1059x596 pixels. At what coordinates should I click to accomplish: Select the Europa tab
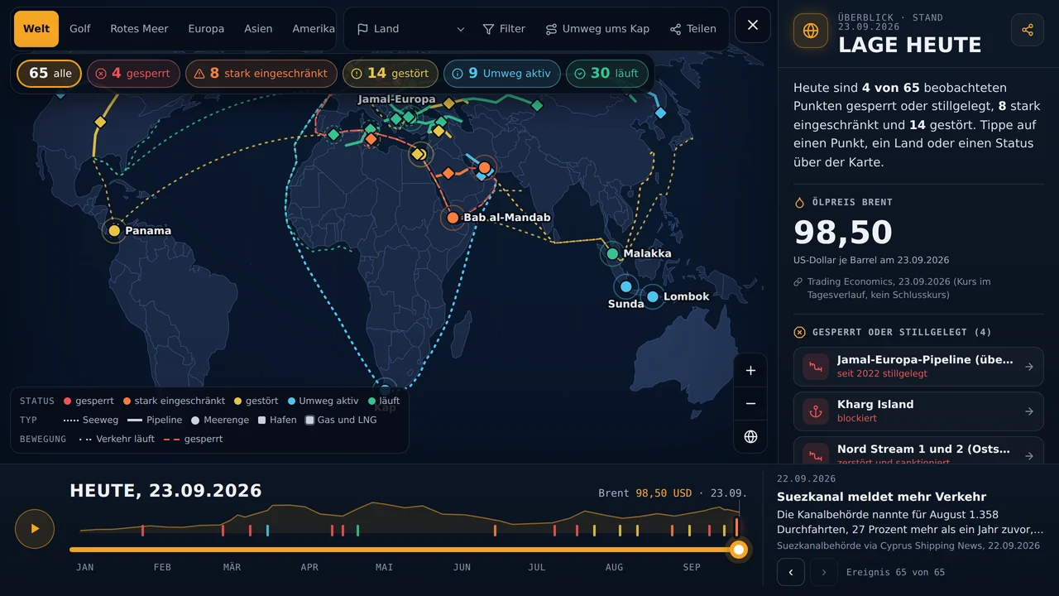click(x=206, y=29)
